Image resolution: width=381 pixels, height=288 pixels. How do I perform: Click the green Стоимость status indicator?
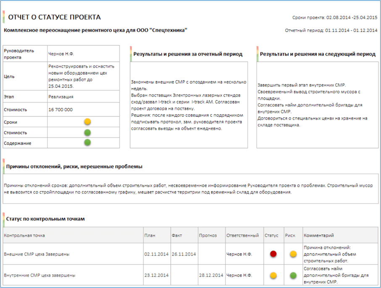(87, 132)
